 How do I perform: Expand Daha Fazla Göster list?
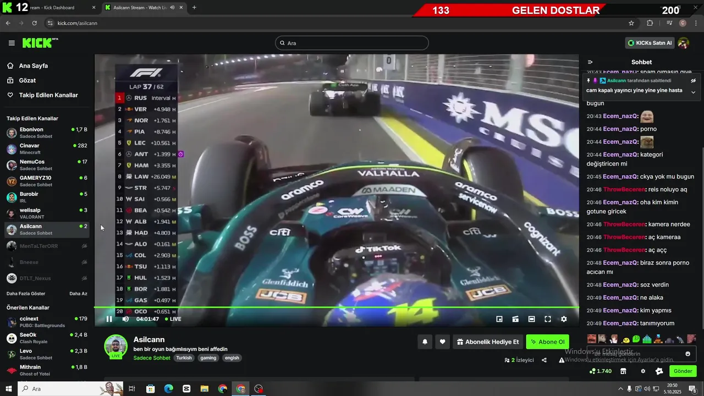26,294
